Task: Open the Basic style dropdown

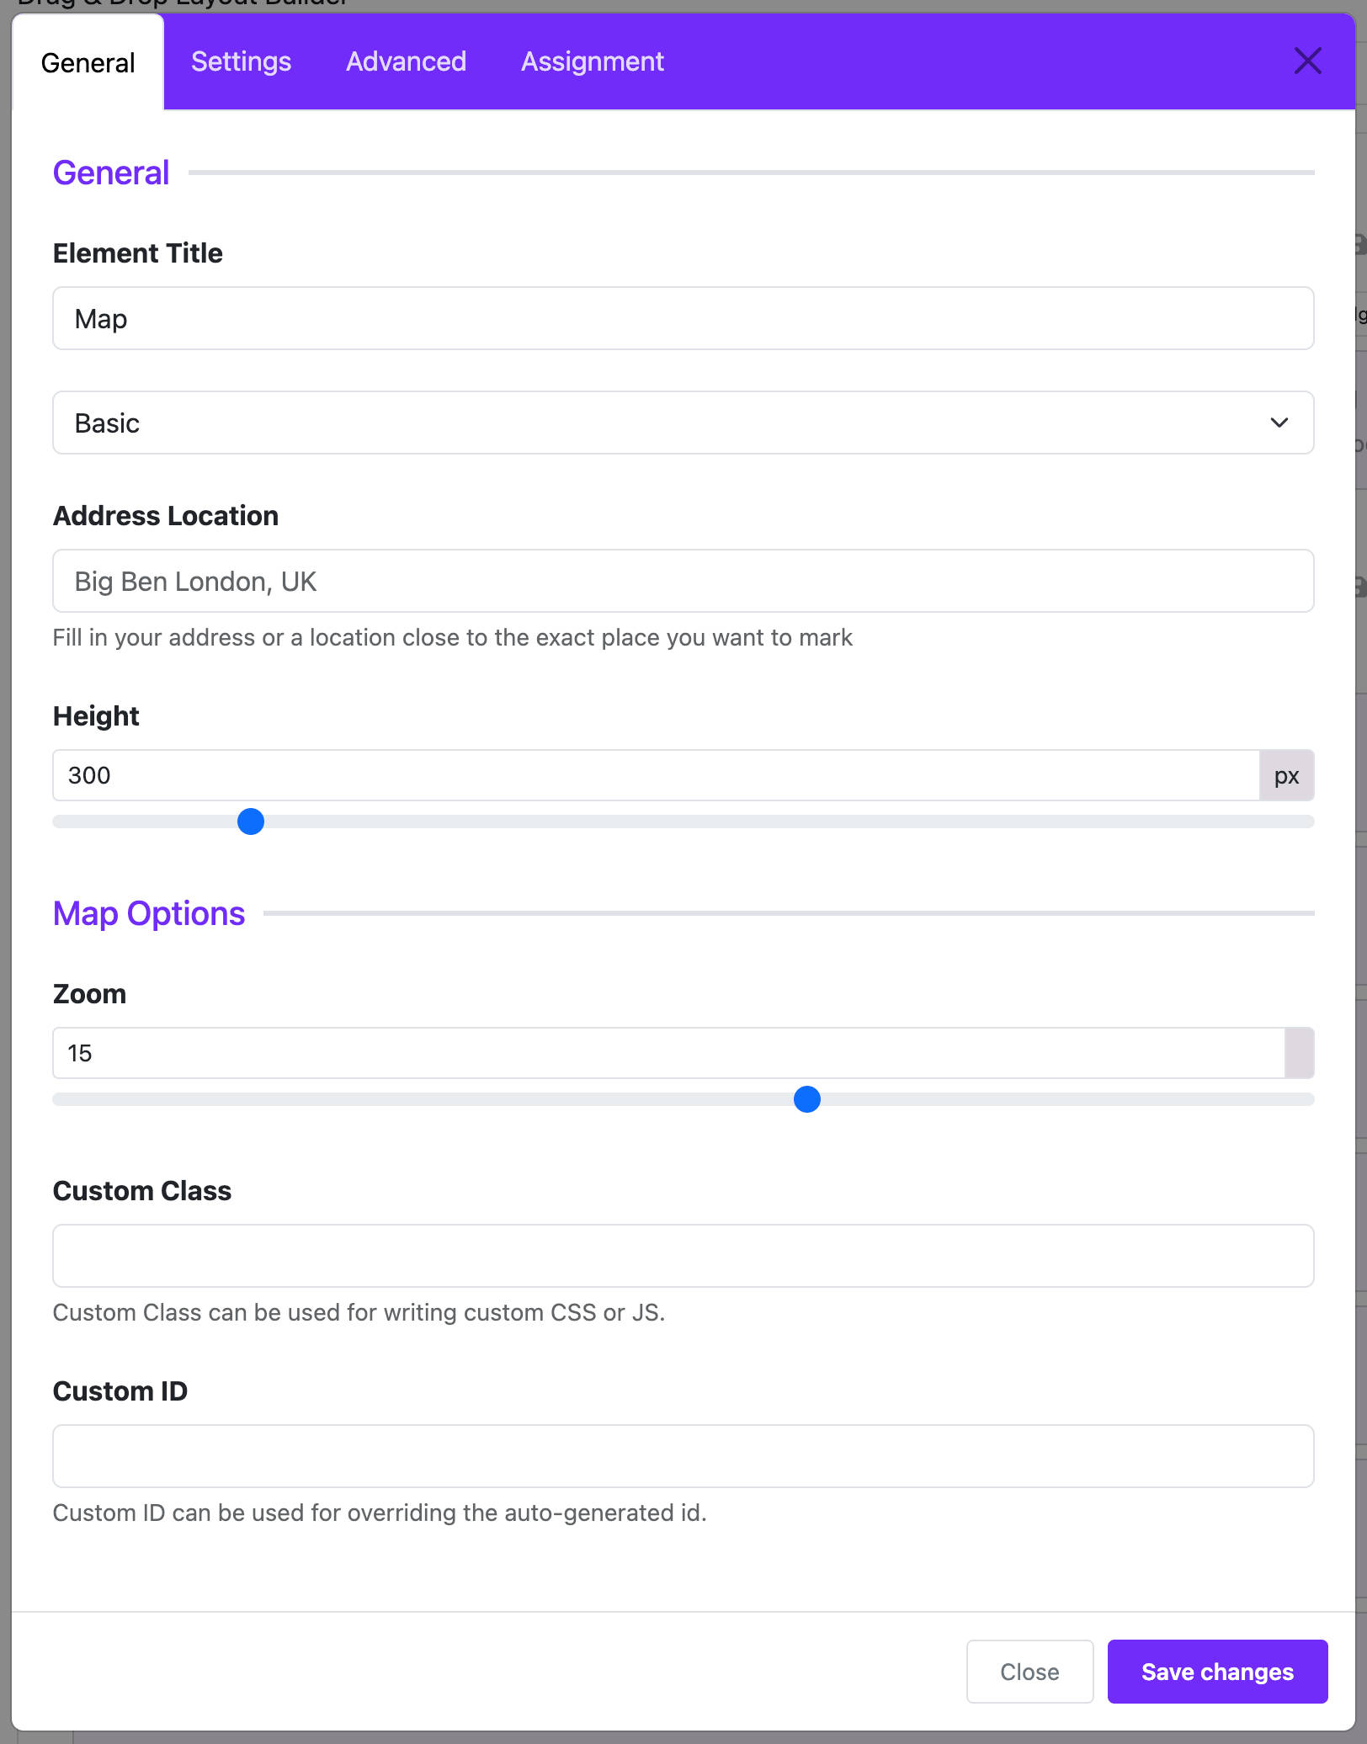Action: 683,423
